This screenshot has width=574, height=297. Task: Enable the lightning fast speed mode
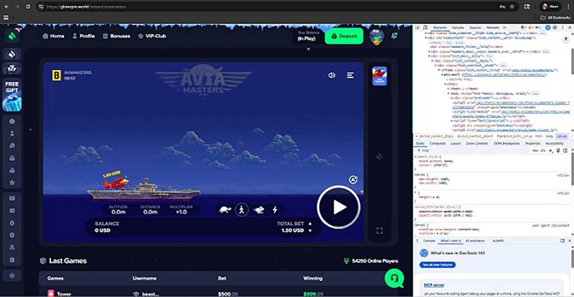[275, 209]
